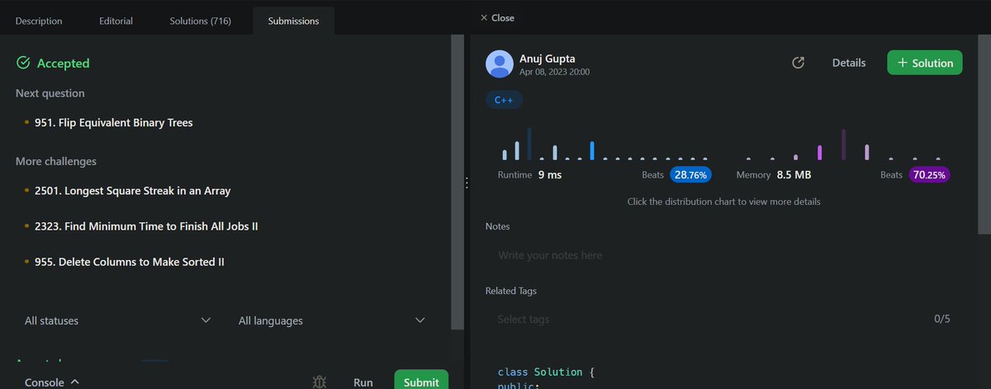Open the Solutions (716) tab
The image size is (991, 389).
point(201,21)
